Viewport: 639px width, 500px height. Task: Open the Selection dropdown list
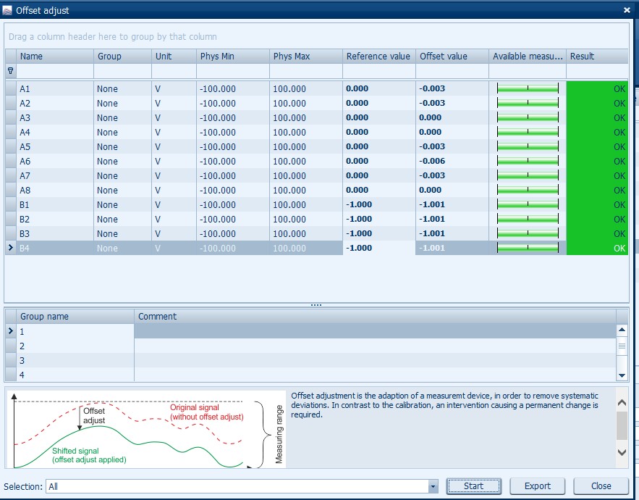433,487
